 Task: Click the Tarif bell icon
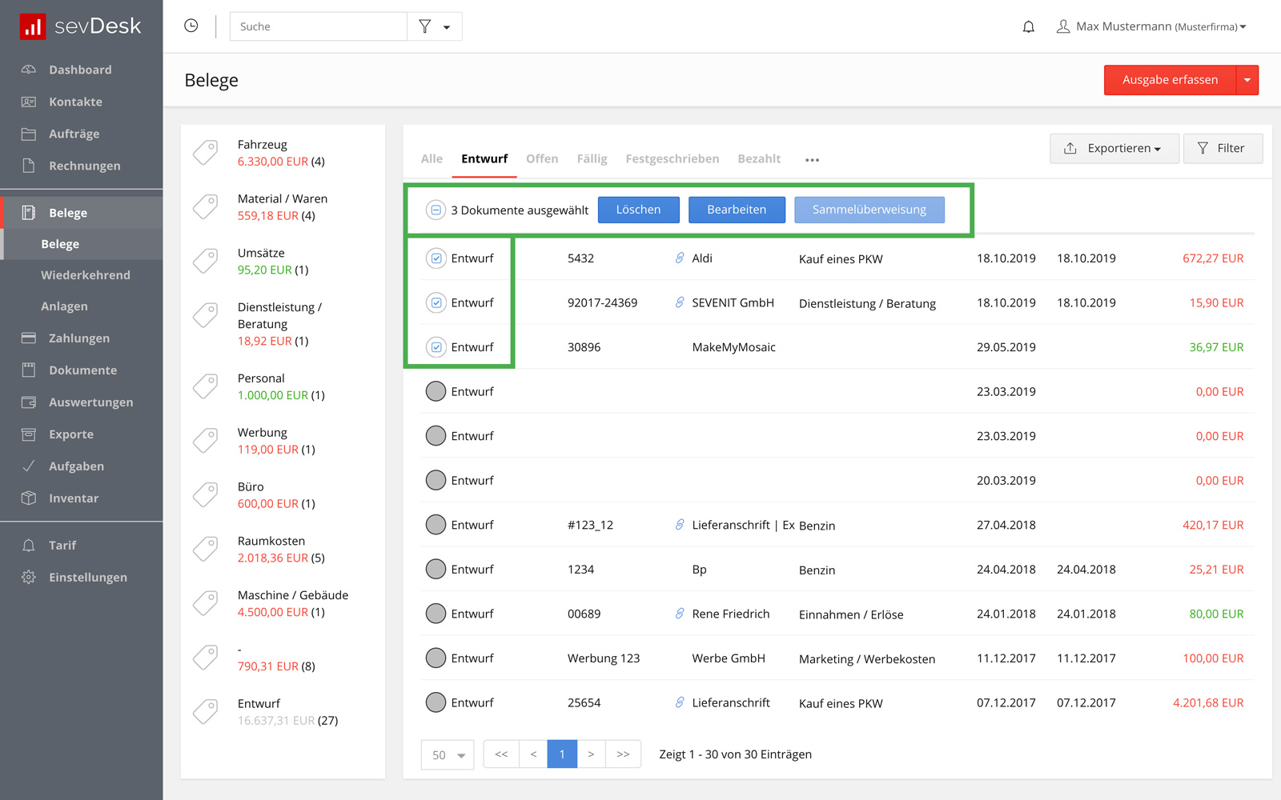click(x=29, y=546)
